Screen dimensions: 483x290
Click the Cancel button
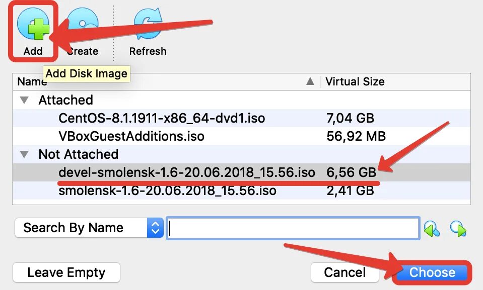tap(344, 272)
